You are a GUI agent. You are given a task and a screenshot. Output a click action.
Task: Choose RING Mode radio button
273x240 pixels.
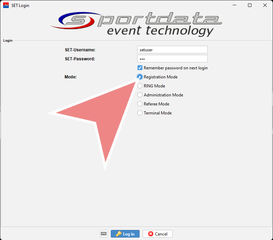pos(140,86)
